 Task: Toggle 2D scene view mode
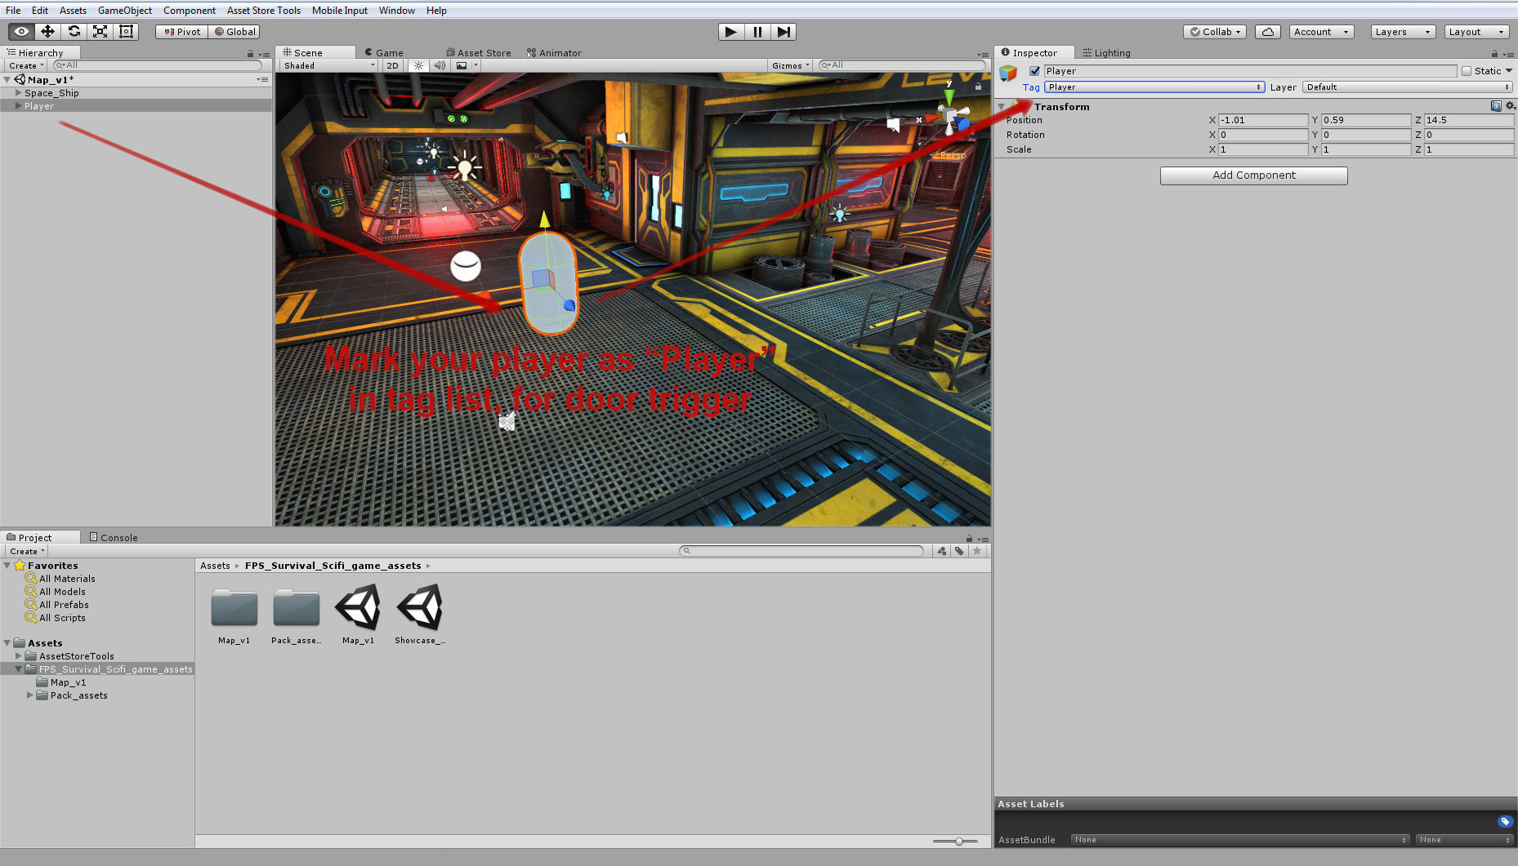pos(393,65)
